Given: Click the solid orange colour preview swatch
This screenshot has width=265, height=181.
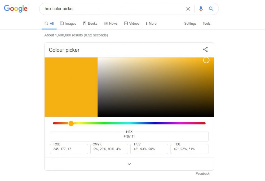Looking at the screenshot, I should tap(71, 87).
